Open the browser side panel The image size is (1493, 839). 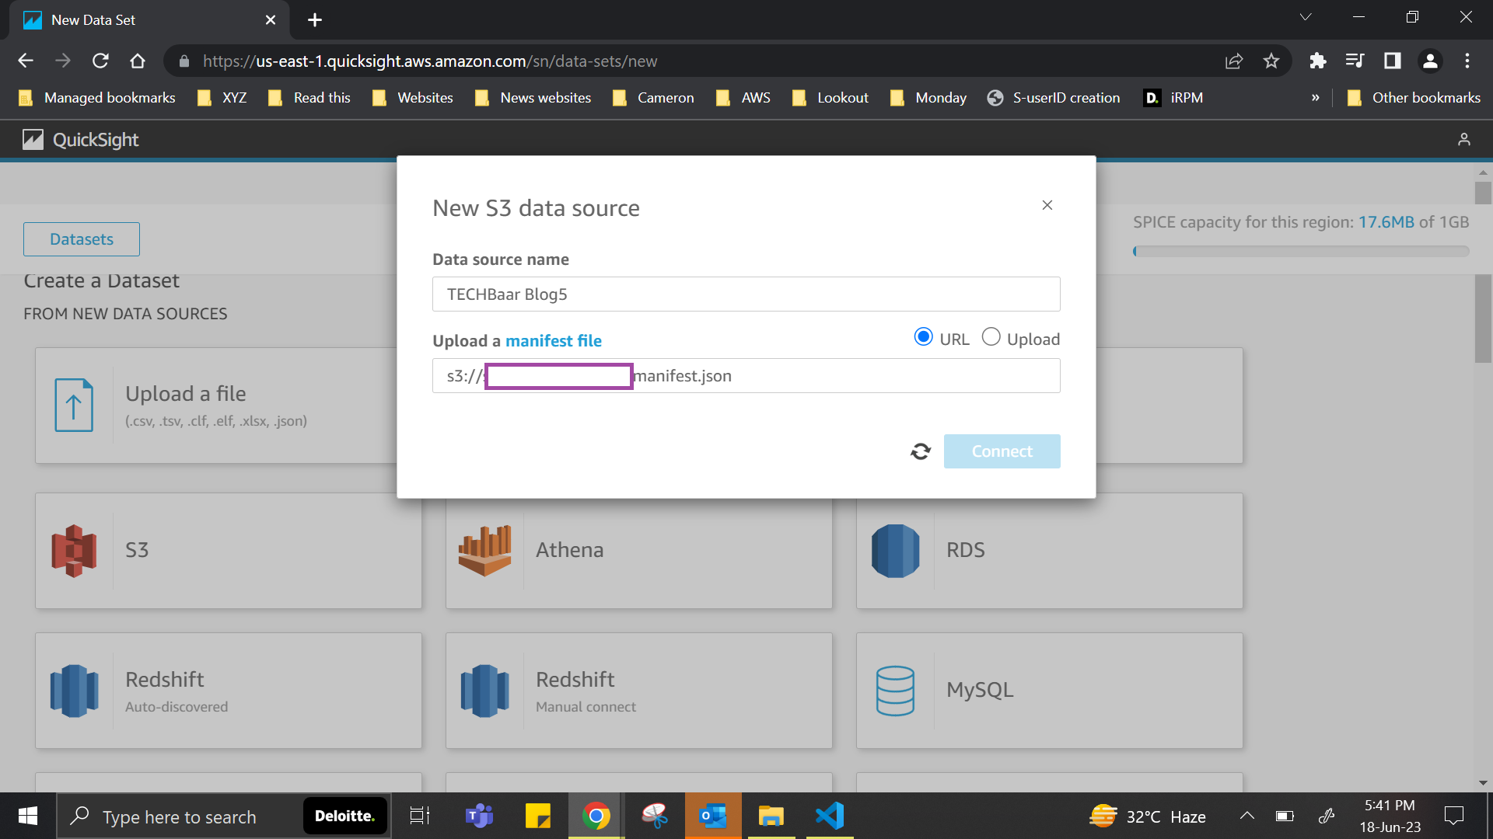[1392, 61]
